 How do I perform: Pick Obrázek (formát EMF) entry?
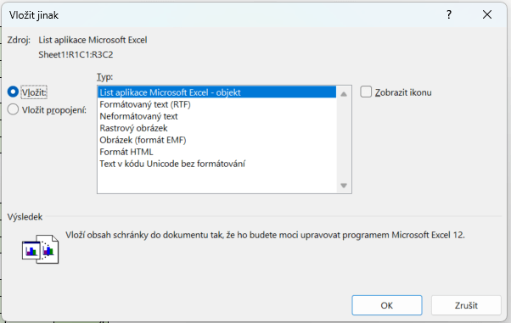tap(217, 140)
